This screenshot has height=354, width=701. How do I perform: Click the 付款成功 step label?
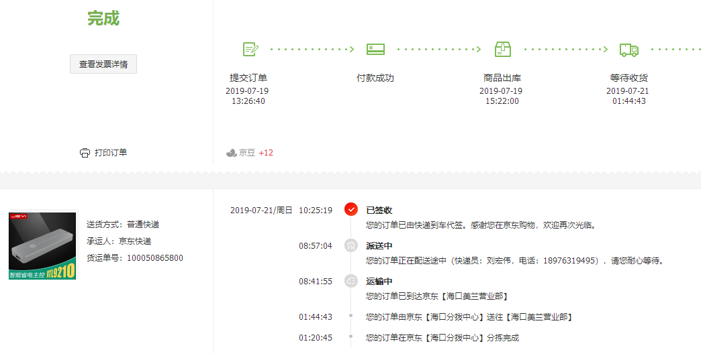[375, 78]
